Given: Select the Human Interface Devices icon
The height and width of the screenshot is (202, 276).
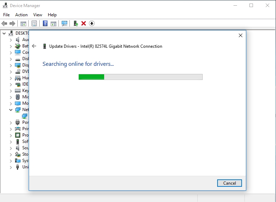Looking at the screenshot, I should click(x=18, y=78).
